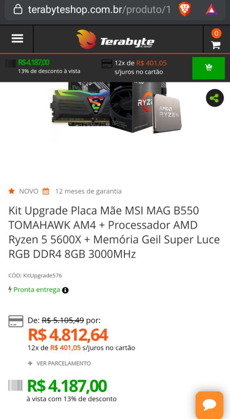Click the padlock site security icon
Screen dimensions: 230x419
click(x=18, y=9)
